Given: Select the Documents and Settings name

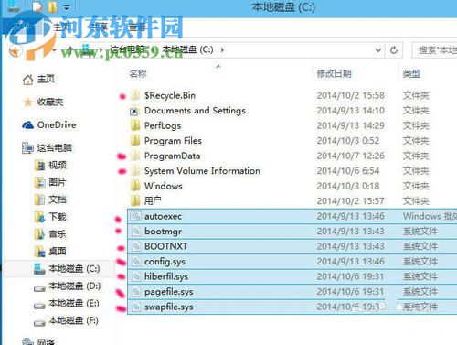Looking at the screenshot, I should (195, 111).
